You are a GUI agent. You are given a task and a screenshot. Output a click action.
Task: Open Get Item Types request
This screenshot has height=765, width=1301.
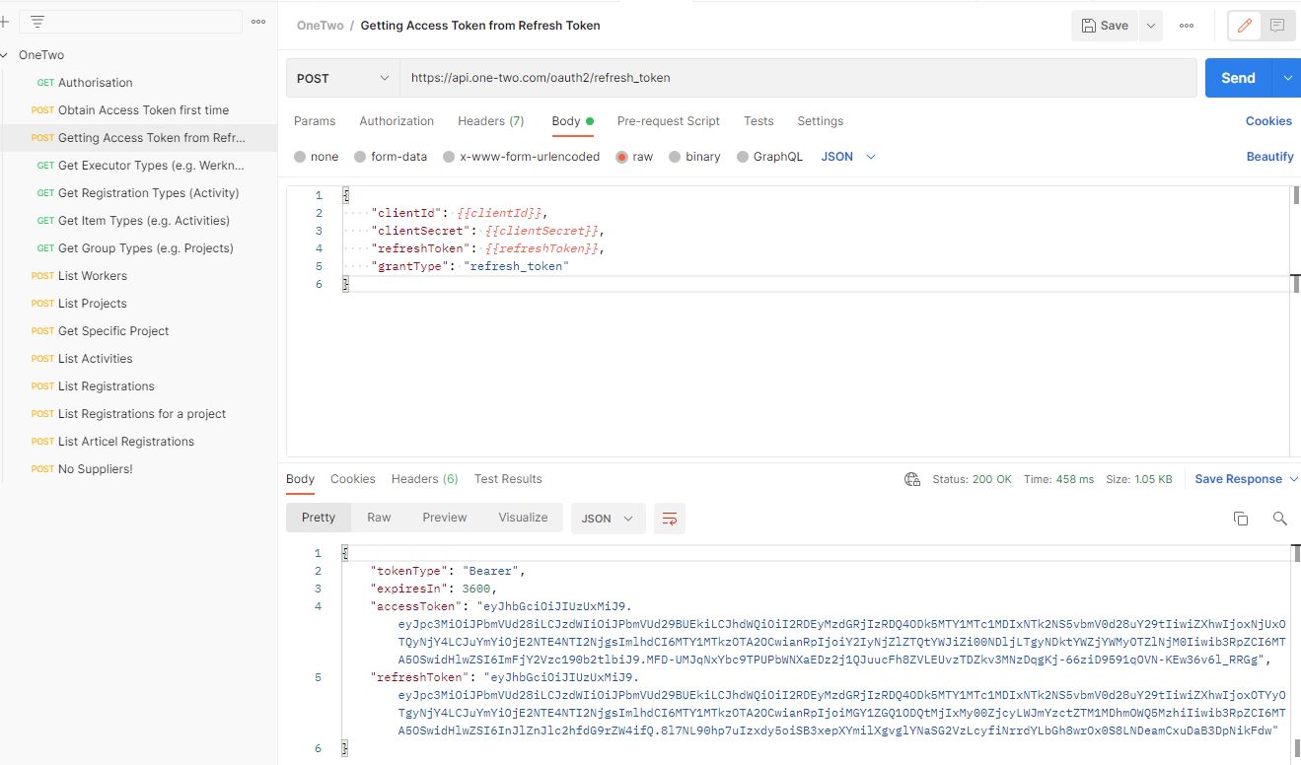point(144,221)
